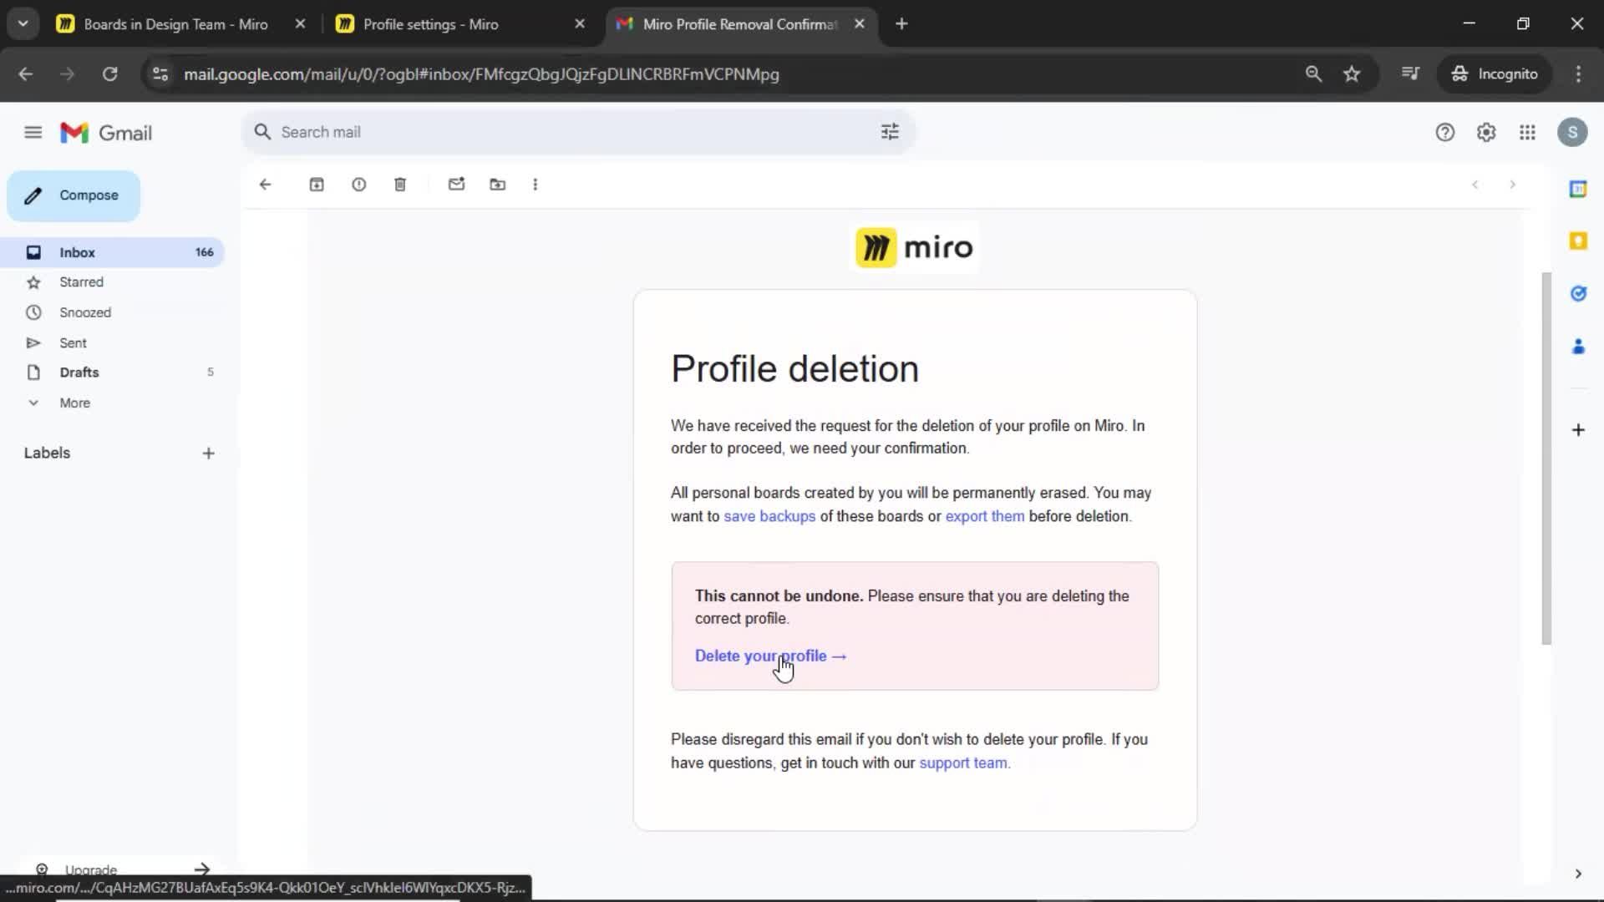
Task: Open search options filter icon
Action: click(x=890, y=132)
